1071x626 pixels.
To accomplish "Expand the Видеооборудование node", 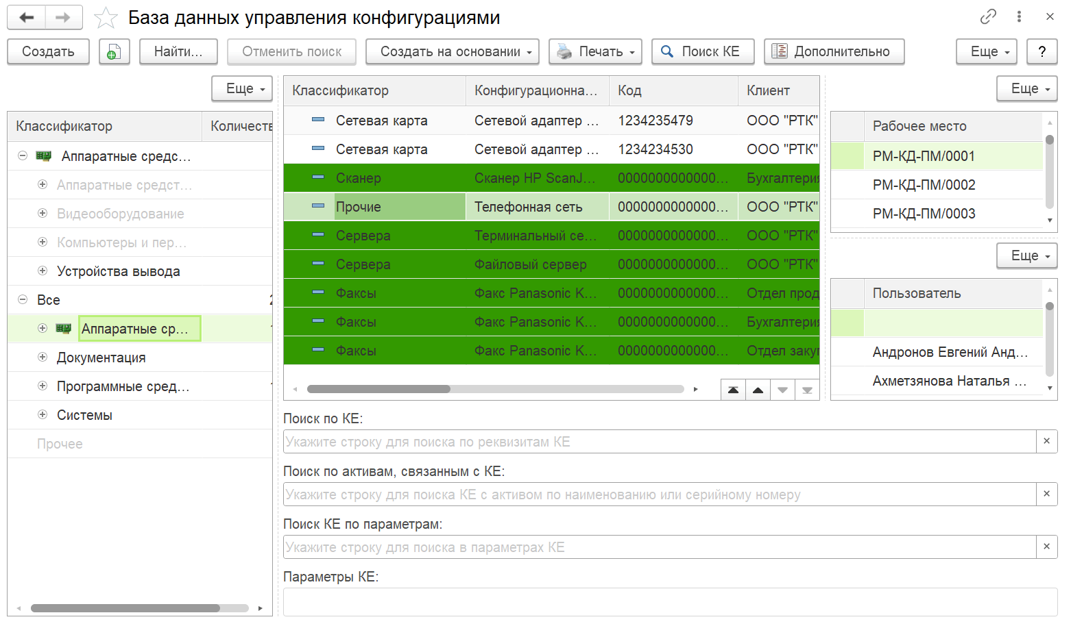I will tap(43, 214).
